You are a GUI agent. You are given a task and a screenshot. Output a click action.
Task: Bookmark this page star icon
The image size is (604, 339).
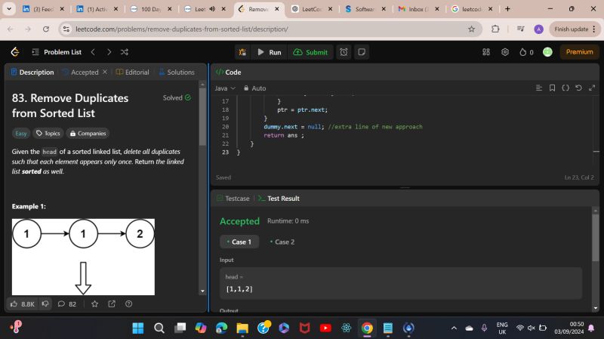(471, 29)
